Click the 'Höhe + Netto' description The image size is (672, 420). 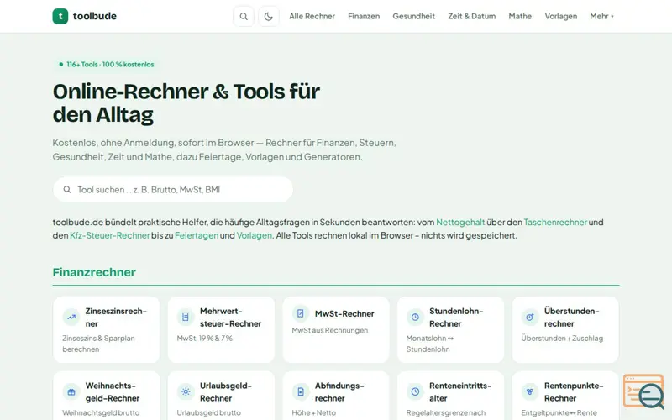click(x=313, y=412)
